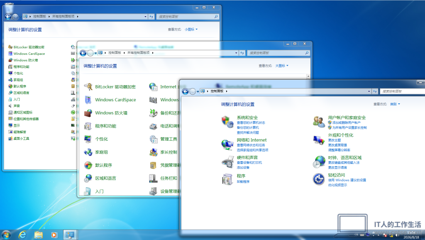
Task: Open Windows CardSpace in large icons window
Action: tap(110, 100)
